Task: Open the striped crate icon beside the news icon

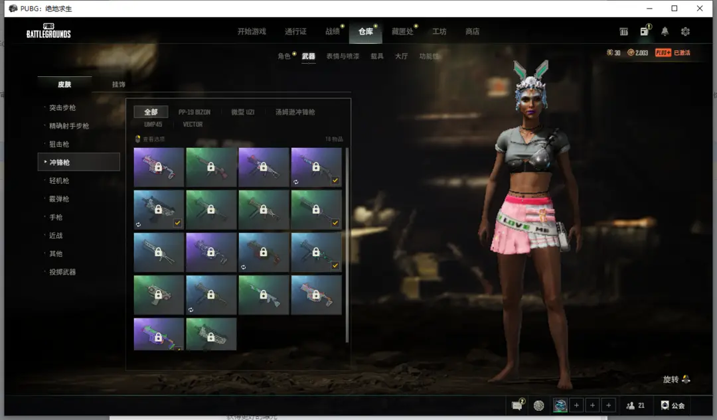Action: tap(623, 32)
